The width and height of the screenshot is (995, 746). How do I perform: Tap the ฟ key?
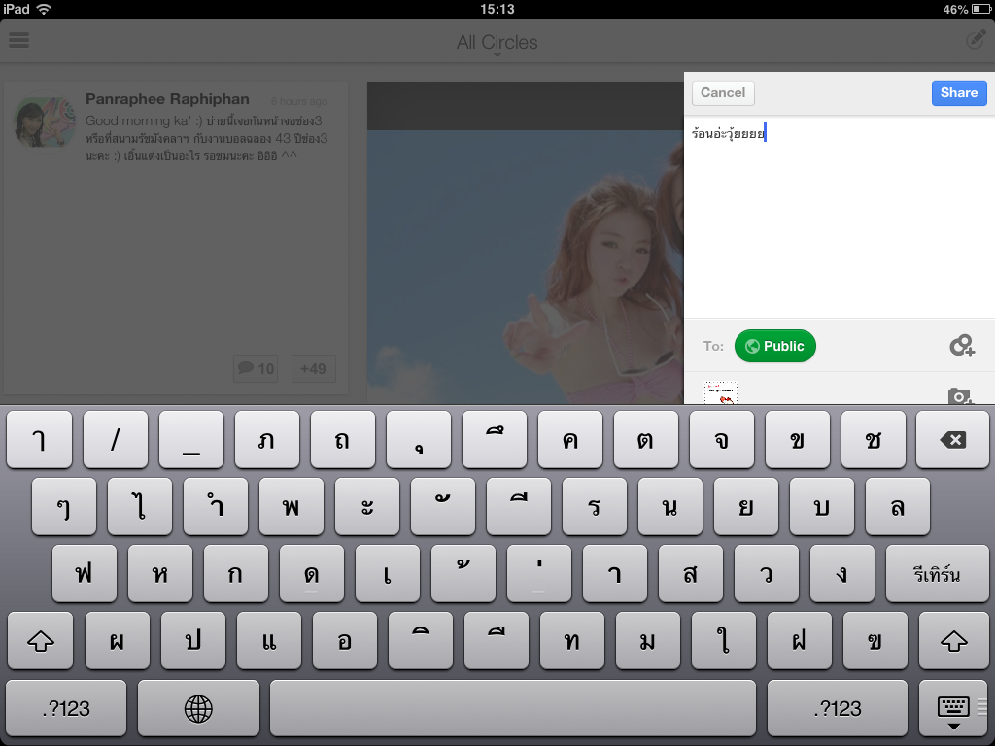(85, 573)
